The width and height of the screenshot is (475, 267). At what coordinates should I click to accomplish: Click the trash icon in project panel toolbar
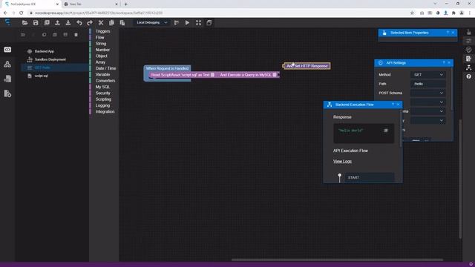point(76,35)
